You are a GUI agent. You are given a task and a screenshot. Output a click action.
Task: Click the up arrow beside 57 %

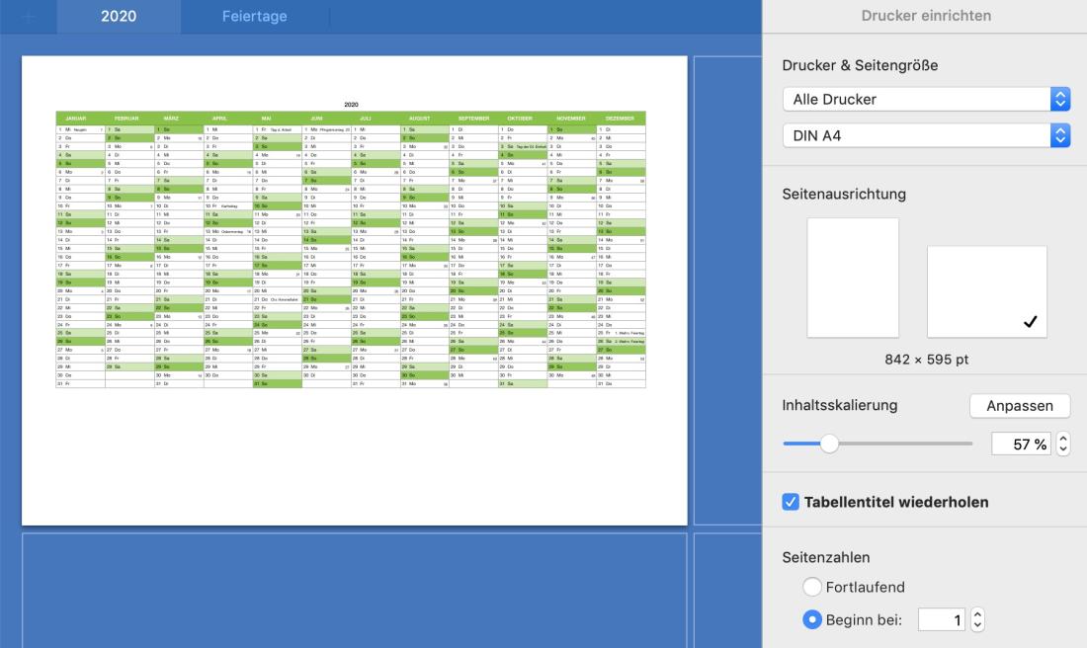pos(1062,440)
